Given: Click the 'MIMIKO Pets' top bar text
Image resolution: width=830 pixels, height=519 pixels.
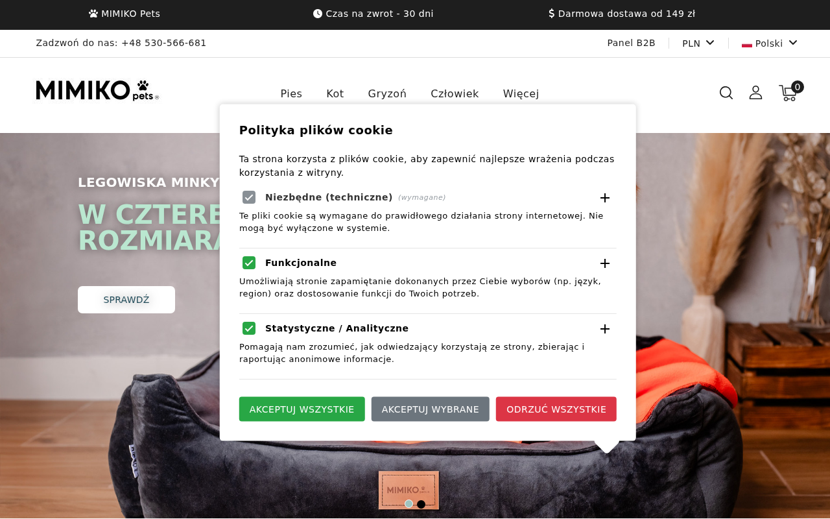Looking at the screenshot, I should pos(130,14).
